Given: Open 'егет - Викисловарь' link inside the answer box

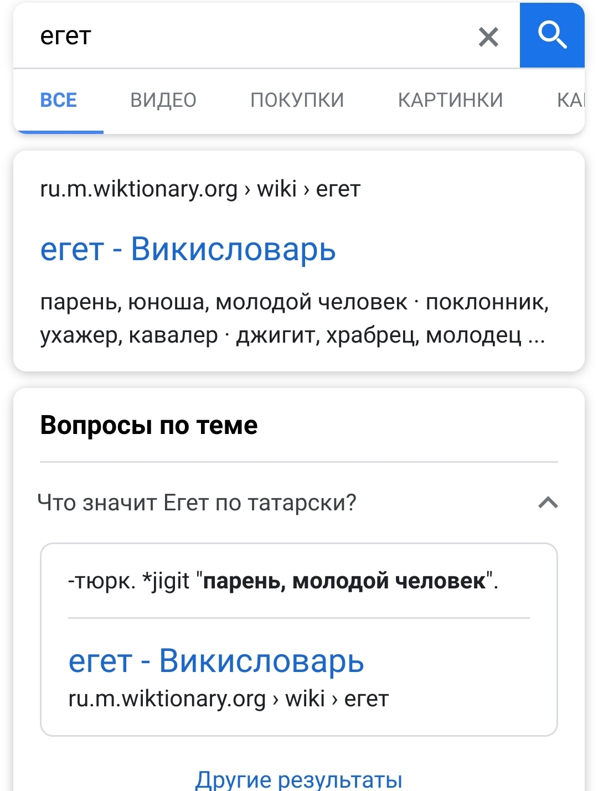Looking at the screenshot, I should [216, 660].
